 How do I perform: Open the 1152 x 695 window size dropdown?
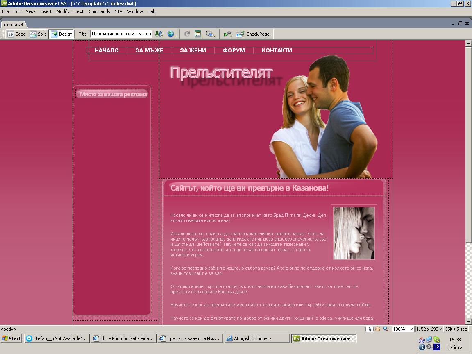point(429,329)
